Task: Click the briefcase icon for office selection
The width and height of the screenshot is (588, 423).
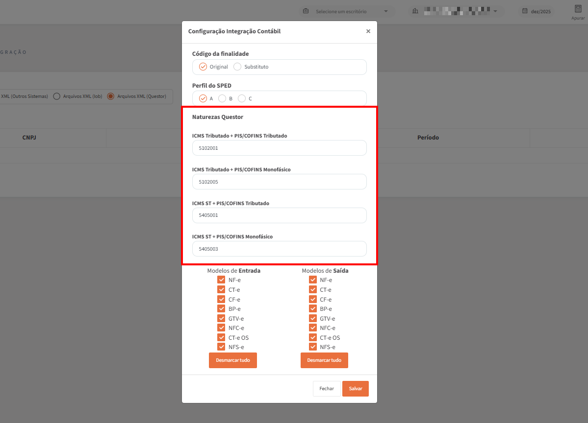Action: [x=306, y=11]
